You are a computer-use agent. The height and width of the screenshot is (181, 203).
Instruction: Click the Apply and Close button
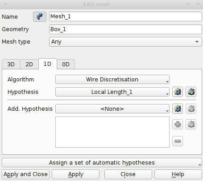tap(25, 174)
